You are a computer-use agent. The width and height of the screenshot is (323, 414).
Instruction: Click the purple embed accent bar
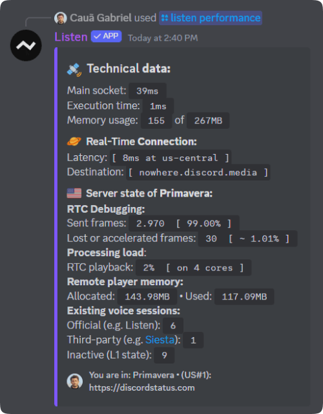(56, 226)
